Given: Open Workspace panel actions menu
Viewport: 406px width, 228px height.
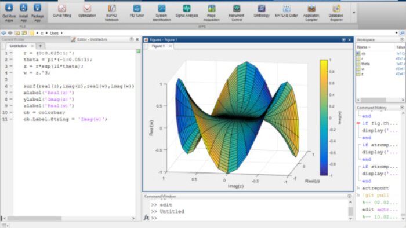Looking at the screenshot, I should [402, 39].
